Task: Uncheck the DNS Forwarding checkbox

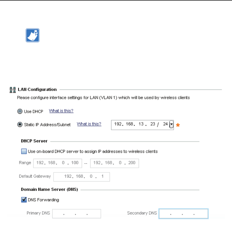Action: tap(24, 200)
